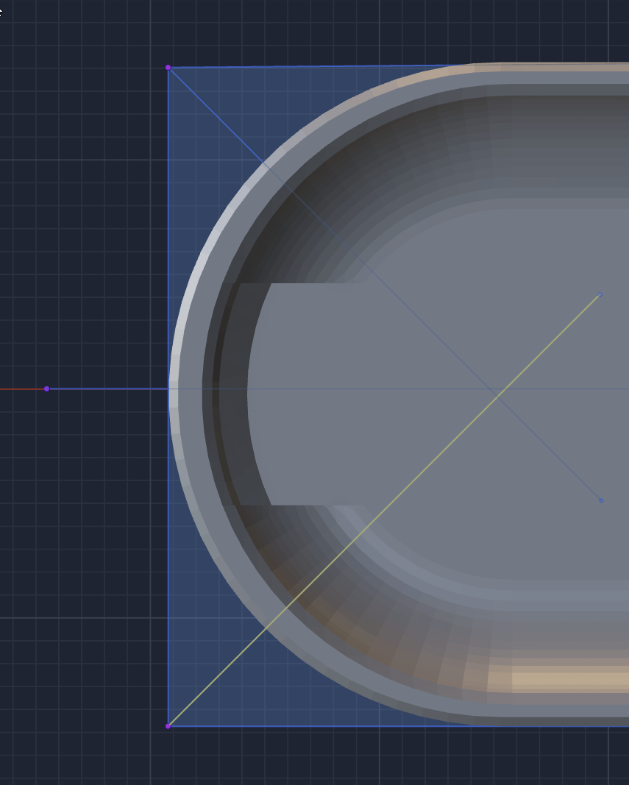Screen dimensions: 629x785
Task: Click the horizontal blue line left of the rectangle
Action: [x=110, y=388]
